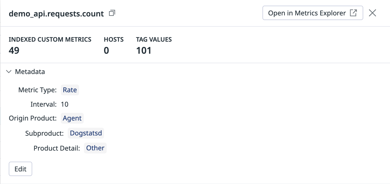
Task: Click the INDEXED CUSTOM METRICS heading
Action: (x=50, y=40)
